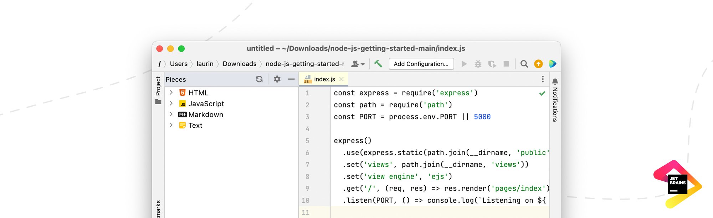Click the JS file type icon in tree
713x218 pixels.
(182, 103)
